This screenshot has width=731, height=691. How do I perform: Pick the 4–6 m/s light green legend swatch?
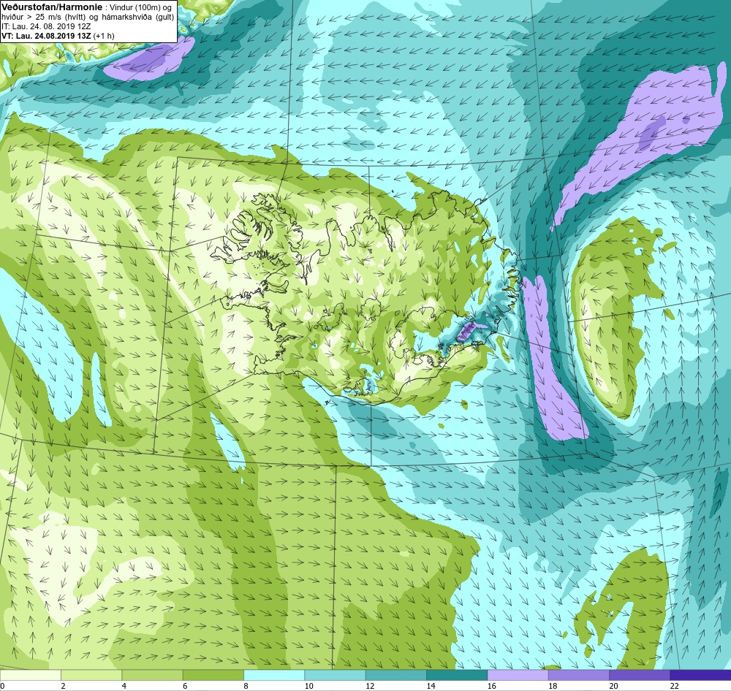153,675
